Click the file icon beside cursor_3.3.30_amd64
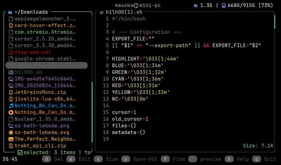 (11, 46)
